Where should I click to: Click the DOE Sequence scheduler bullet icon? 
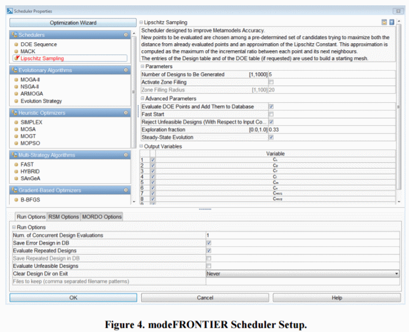(x=16, y=44)
